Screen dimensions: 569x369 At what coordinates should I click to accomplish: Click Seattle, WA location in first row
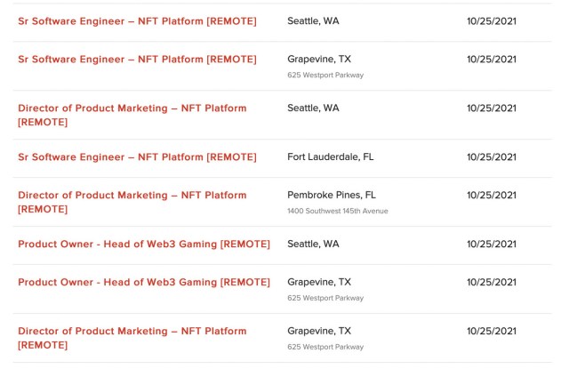pyautogui.click(x=313, y=21)
